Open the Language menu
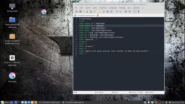 113,8
